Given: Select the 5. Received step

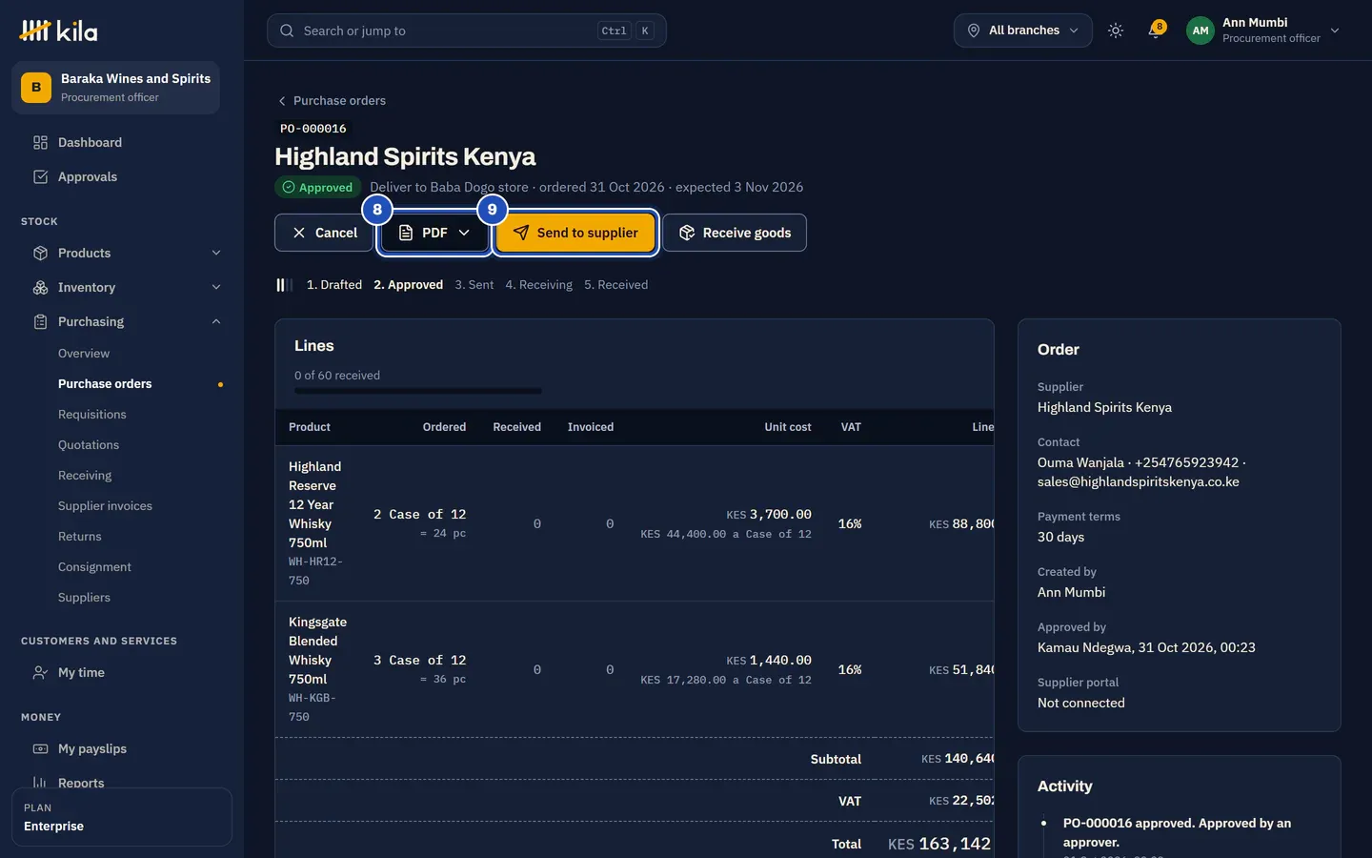Looking at the screenshot, I should point(616,284).
